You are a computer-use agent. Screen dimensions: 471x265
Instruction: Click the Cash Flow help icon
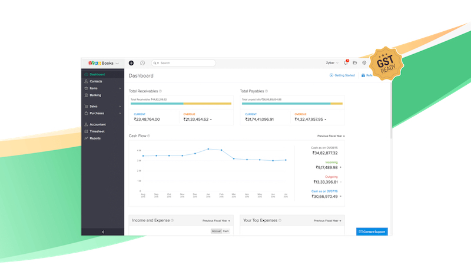click(148, 136)
